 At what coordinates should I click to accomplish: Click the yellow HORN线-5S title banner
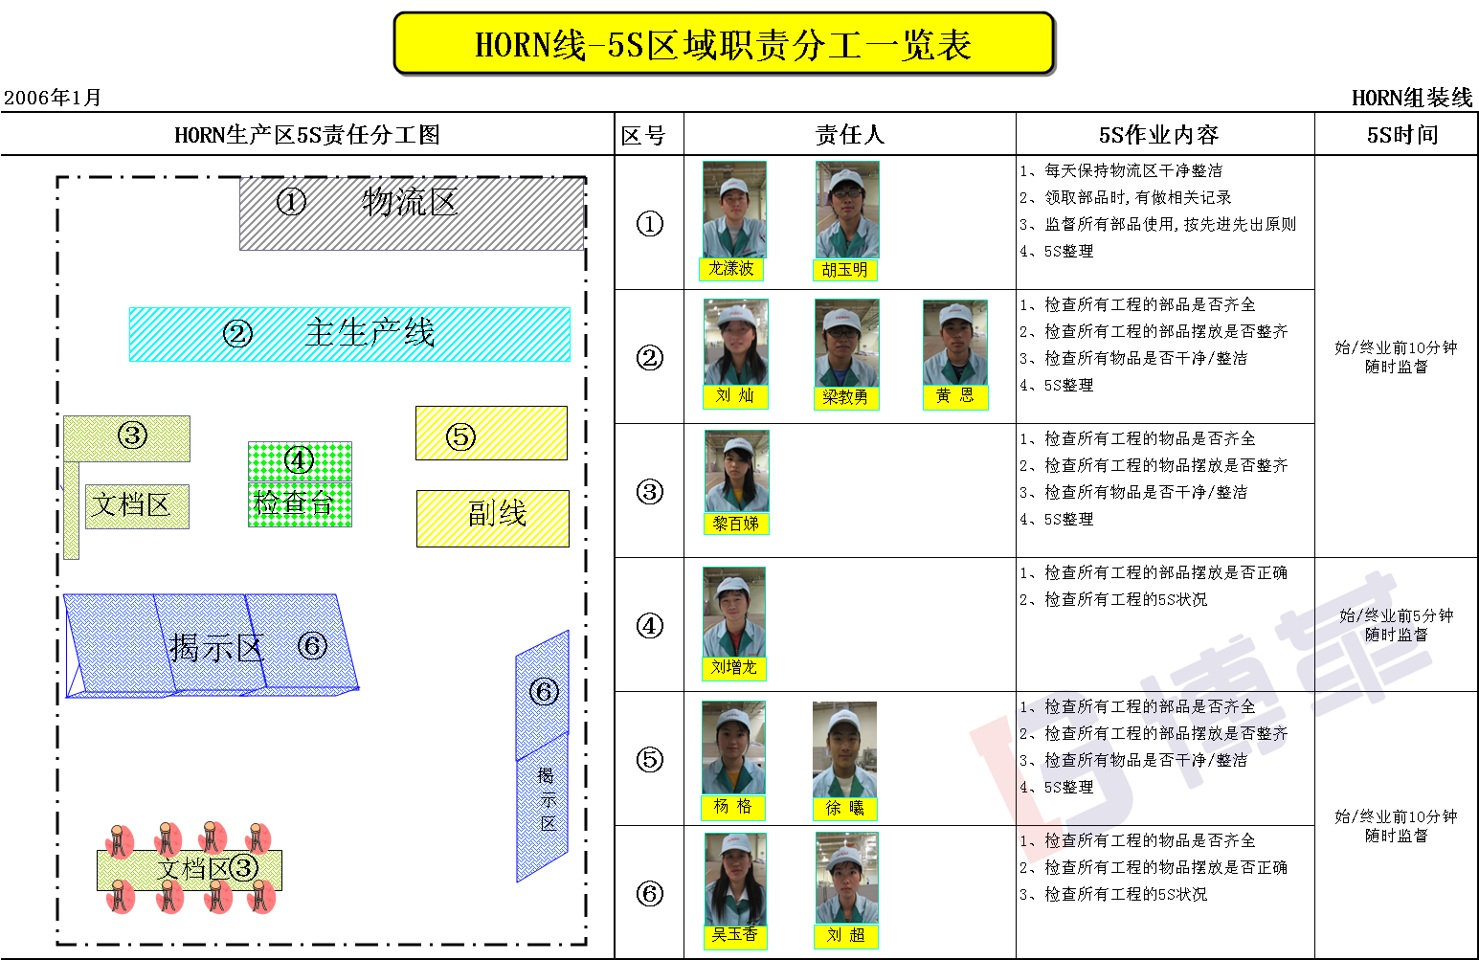(724, 44)
